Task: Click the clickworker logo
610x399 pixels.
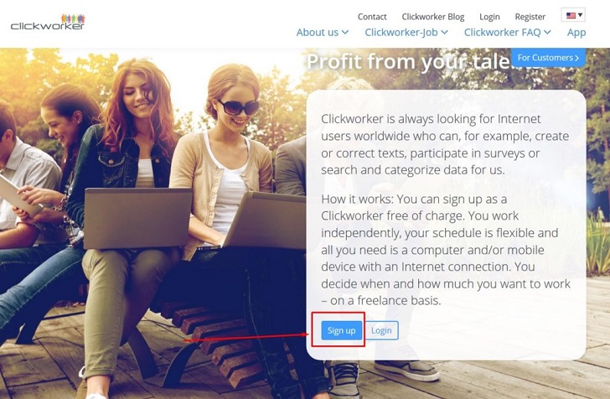Action: [x=48, y=22]
